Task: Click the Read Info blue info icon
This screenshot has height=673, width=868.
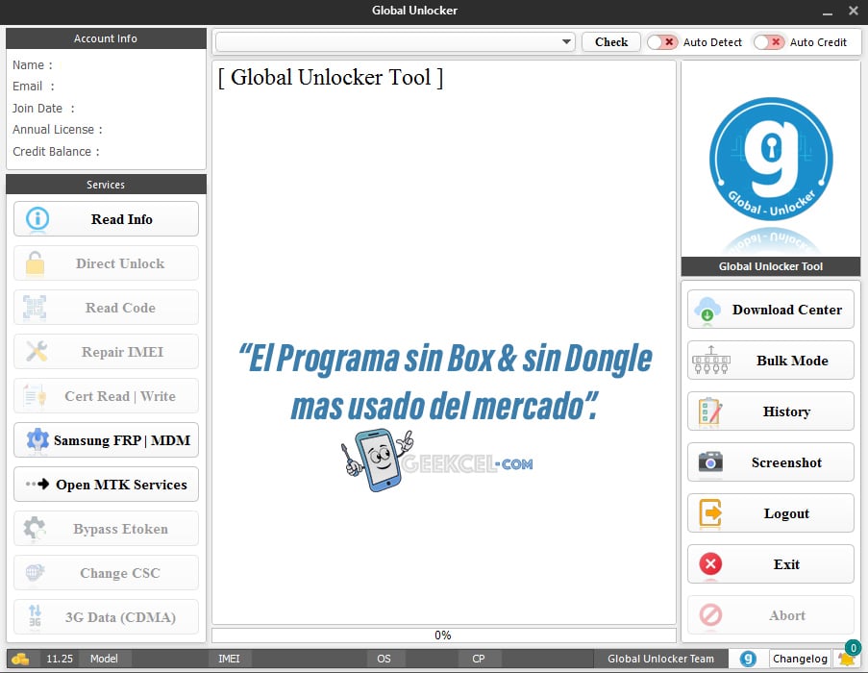Action: [37, 218]
